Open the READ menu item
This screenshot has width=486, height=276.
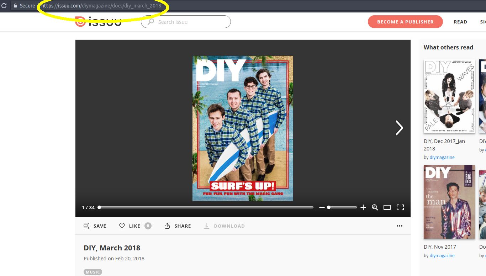point(460,22)
